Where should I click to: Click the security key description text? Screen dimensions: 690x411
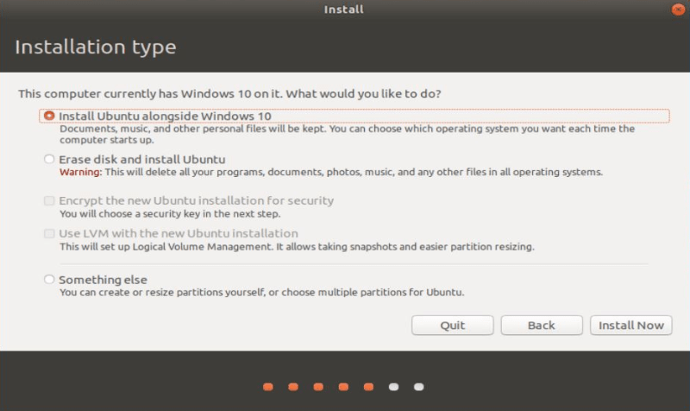point(170,214)
